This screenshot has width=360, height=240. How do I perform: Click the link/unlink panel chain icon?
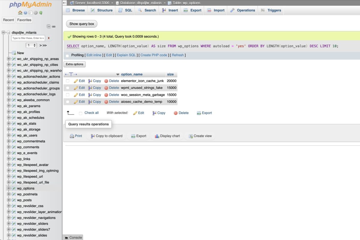pos(54,26)
